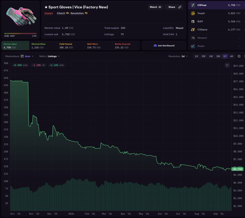Image resolution: width=245 pixels, height=218 pixels.
Task: Click the CSGame marketplace logo icon
Action: coord(193,29)
